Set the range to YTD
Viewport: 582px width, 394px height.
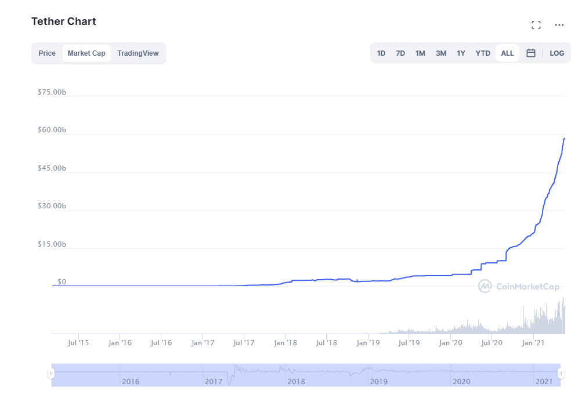[483, 53]
